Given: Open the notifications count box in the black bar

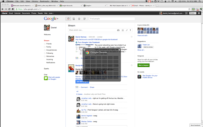Looking at the screenshot, I should click(186, 13).
